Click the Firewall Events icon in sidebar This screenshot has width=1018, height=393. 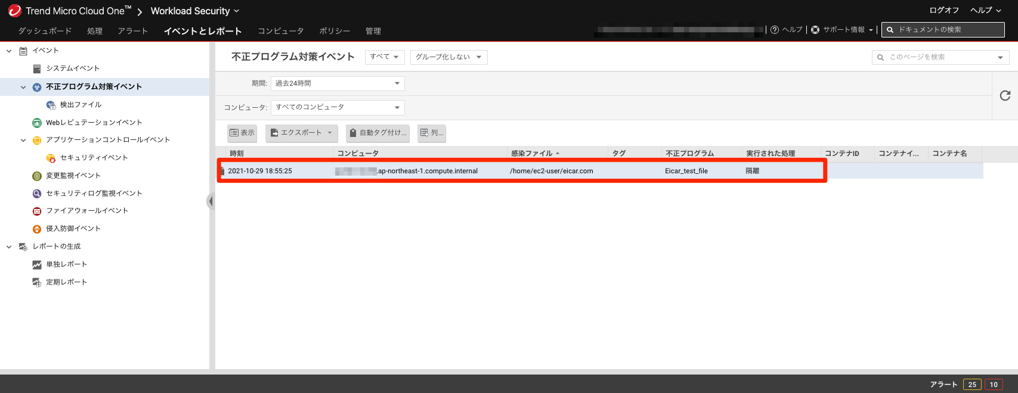tap(37, 211)
